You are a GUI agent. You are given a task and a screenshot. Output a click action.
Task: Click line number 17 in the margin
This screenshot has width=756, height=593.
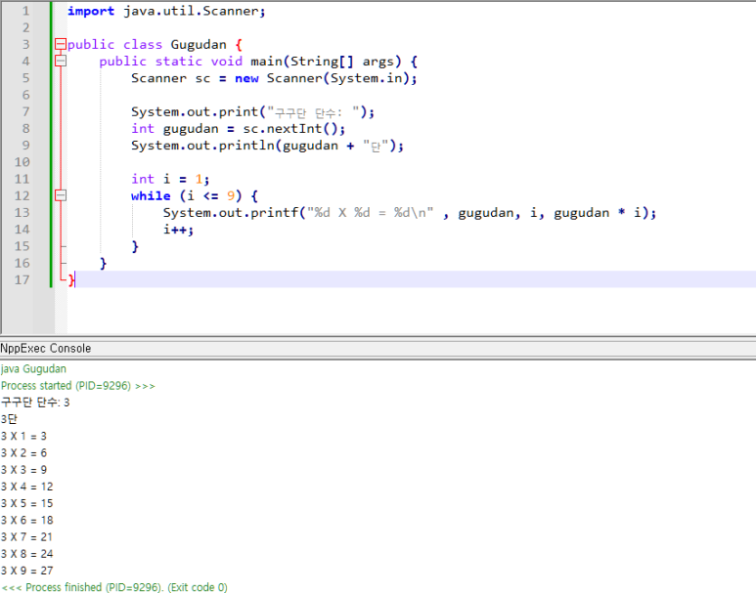coord(22,279)
